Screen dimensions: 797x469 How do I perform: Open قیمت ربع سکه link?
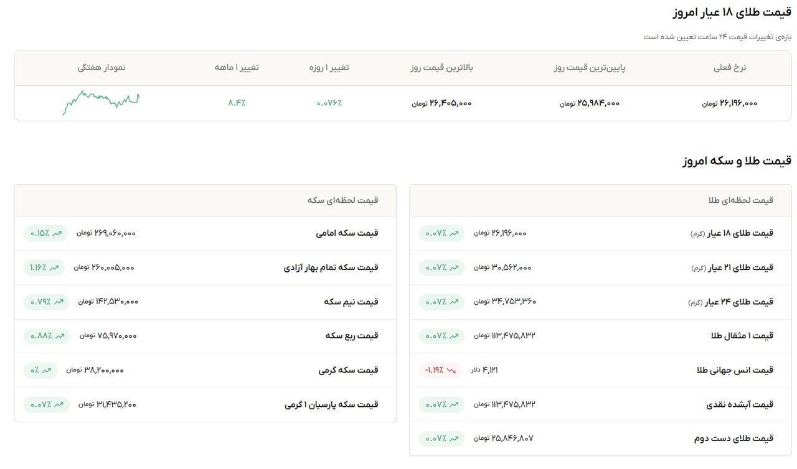pyautogui.click(x=352, y=336)
